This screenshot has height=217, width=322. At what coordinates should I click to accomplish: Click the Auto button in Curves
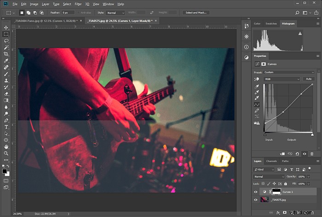tap(309, 79)
